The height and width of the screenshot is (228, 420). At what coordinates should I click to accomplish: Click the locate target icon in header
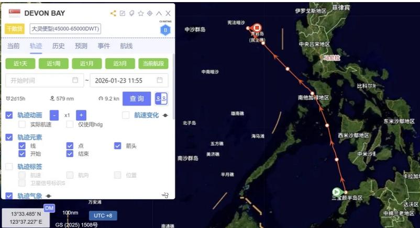tap(150, 13)
